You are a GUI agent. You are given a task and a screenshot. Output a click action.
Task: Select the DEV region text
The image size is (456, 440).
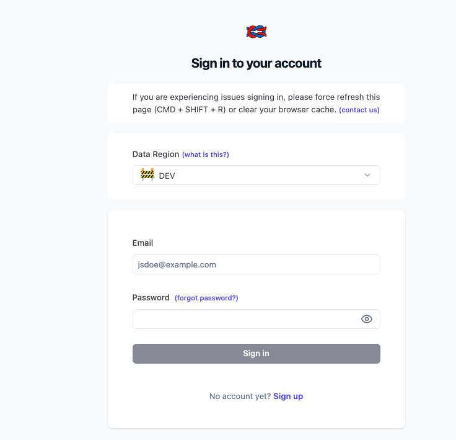pyautogui.click(x=167, y=176)
